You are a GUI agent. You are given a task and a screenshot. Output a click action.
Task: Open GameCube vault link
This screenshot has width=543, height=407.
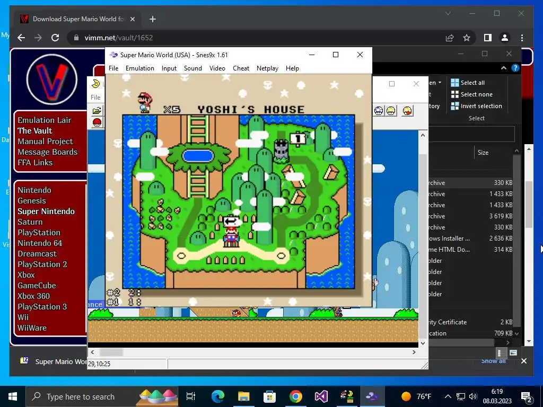pos(37,286)
